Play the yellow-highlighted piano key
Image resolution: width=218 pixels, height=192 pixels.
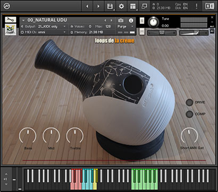click(x=95, y=186)
